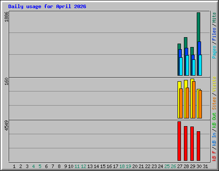Click weekend day 26 on the x-axis
Screen dimensions: 219x171
tap(173, 166)
